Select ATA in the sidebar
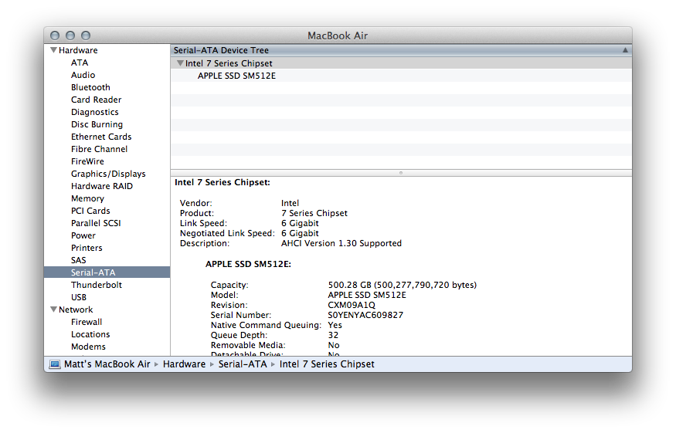676x433 pixels. [80, 63]
